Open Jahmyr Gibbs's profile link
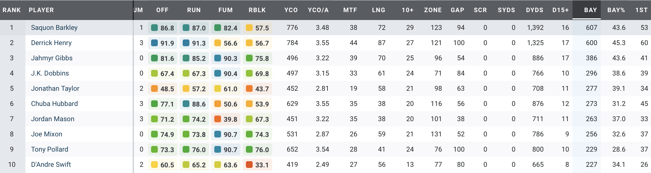Viewport: 651px width, 173px height. point(52,58)
